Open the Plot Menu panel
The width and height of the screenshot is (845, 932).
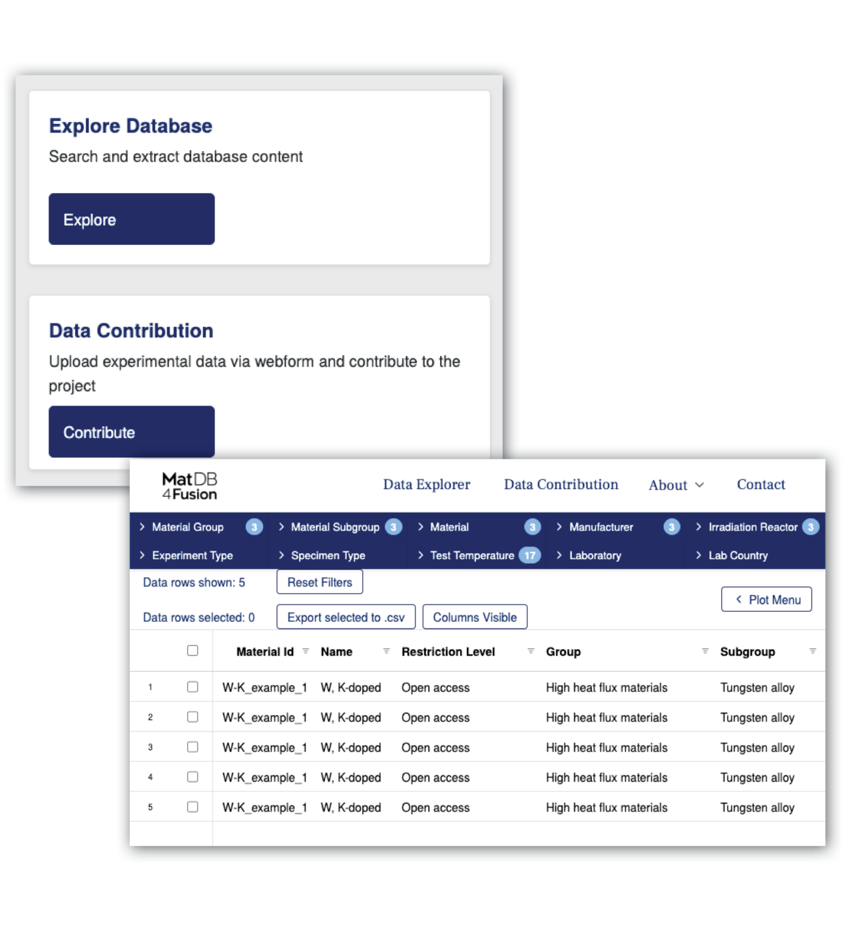[x=766, y=600]
